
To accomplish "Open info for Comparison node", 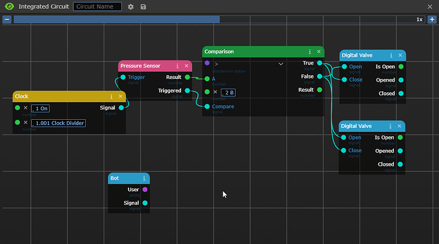I will pos(310,52).
